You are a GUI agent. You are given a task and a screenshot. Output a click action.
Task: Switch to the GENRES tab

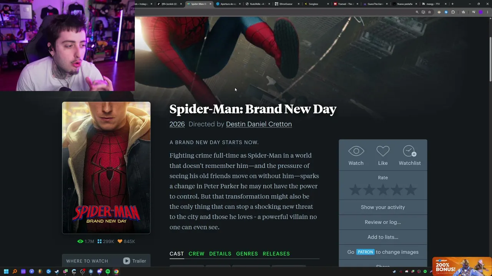pos(247,254)
